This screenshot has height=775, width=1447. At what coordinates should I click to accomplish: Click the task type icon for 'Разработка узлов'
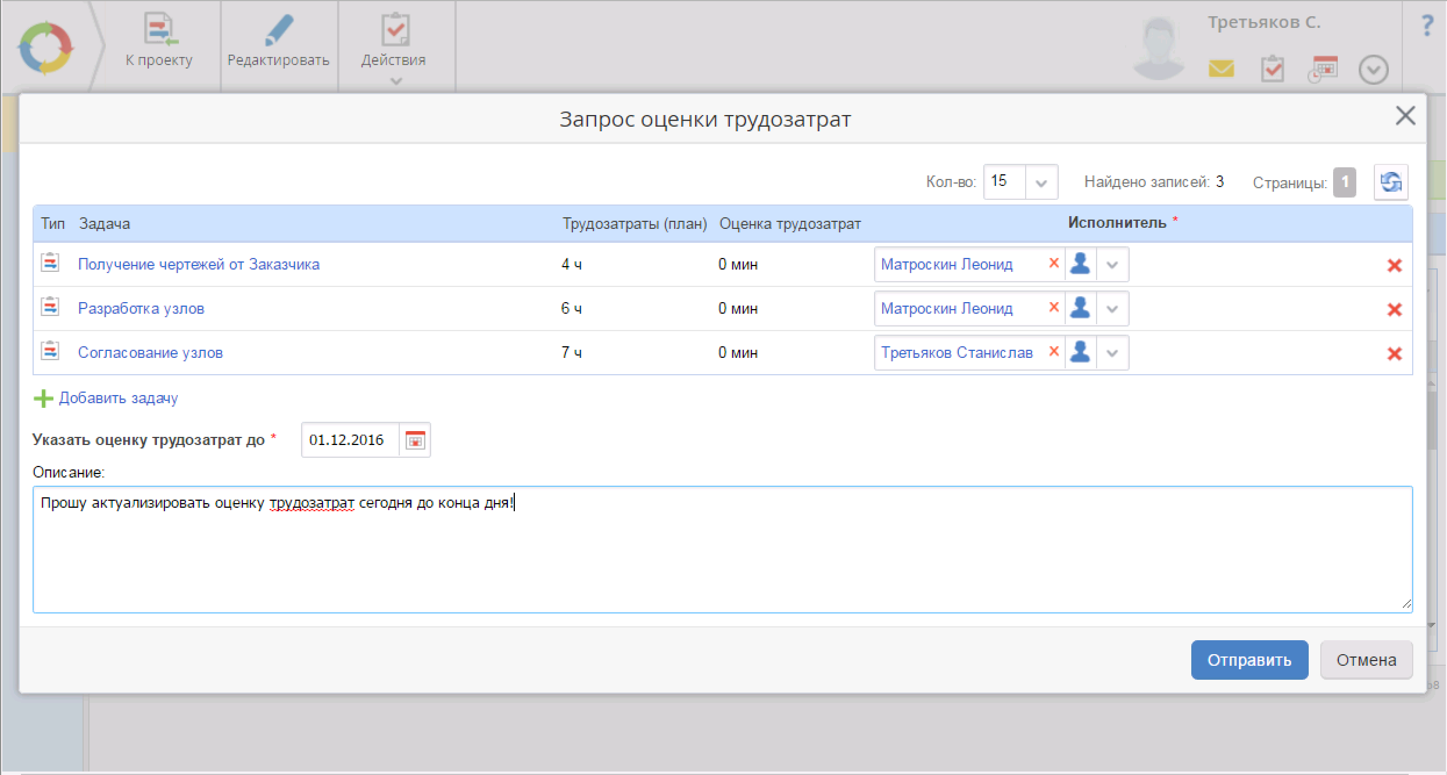pos(51,307)
